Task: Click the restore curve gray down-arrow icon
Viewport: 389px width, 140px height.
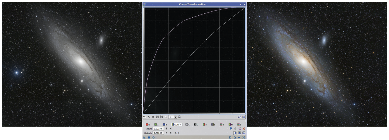Action: tap(235, 129)
